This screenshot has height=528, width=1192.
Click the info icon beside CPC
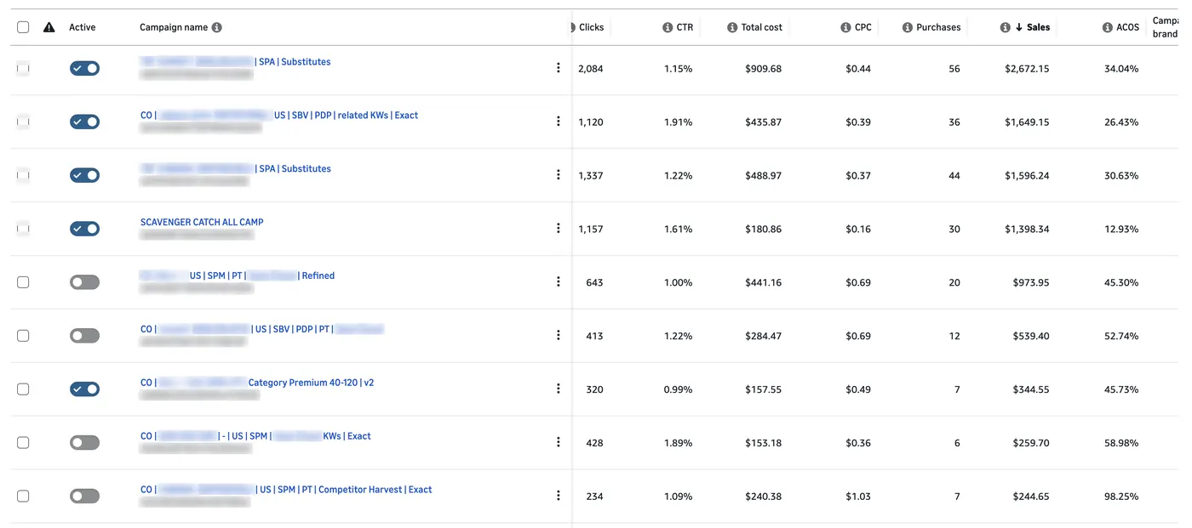click(845, 27)
